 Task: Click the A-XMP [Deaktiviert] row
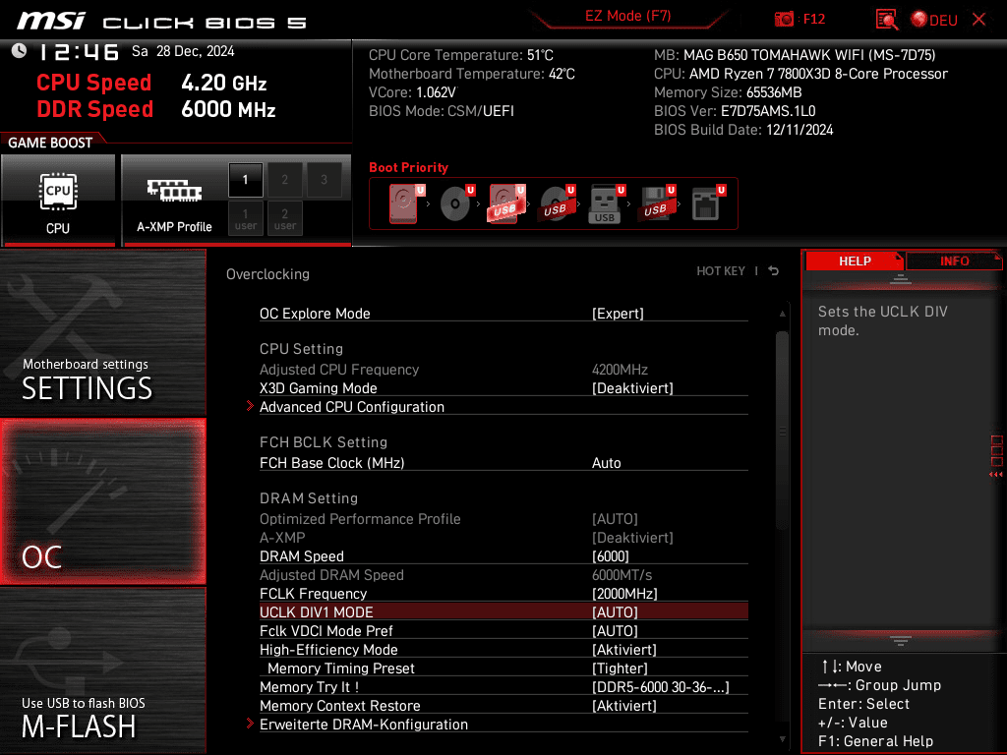(x=503, y=538)
